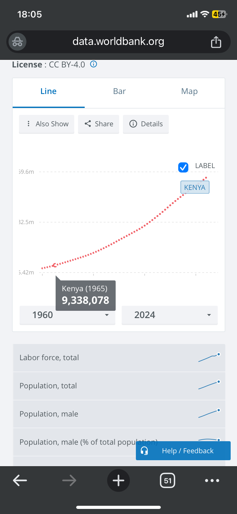Image resolution: width=237 pixels, height=514 pixels.
Task: Open the browser more options menu
Action: point(212,480)
